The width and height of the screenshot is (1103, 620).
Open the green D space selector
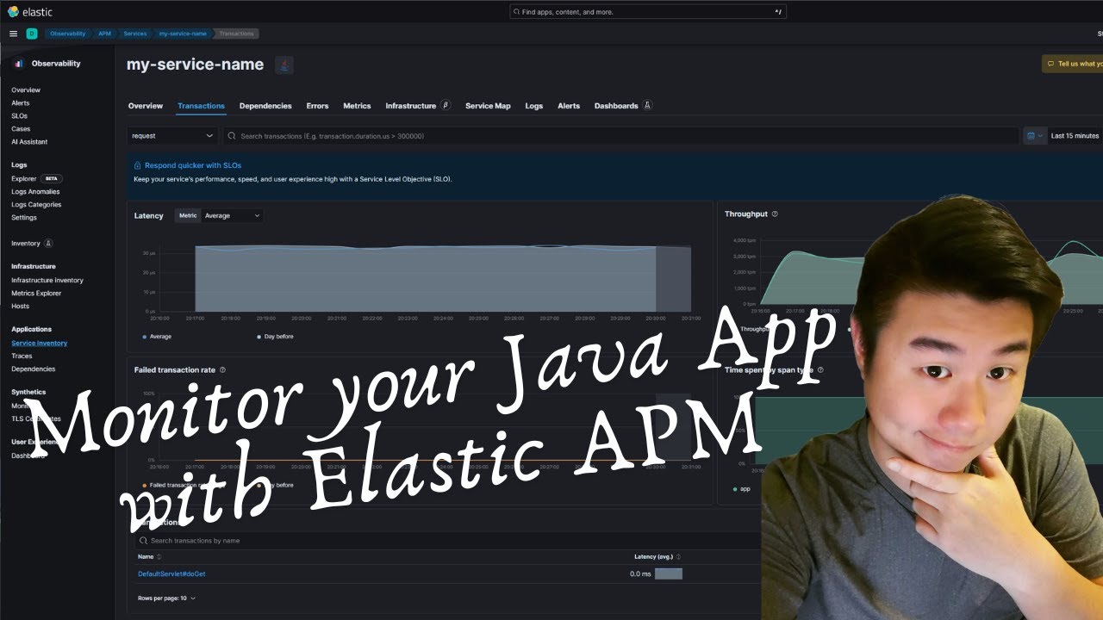tap(32, 34)
